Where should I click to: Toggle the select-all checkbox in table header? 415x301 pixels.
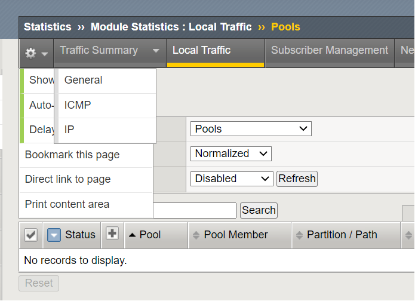[x=31, y=235]
